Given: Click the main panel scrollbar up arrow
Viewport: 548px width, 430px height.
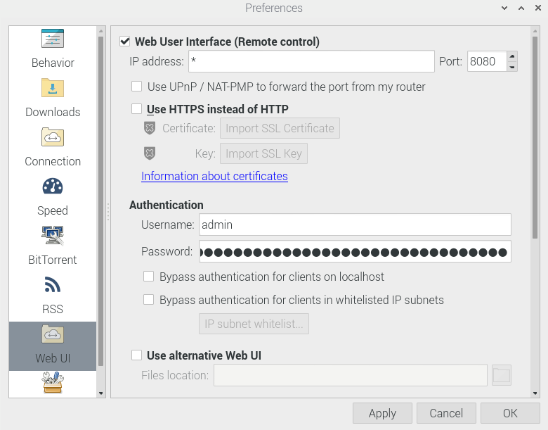Looking at the screenshot, I should [535, 31].
